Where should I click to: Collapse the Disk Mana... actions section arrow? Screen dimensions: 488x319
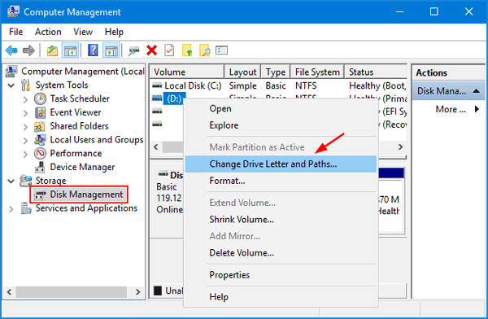(x=476, y=91)
